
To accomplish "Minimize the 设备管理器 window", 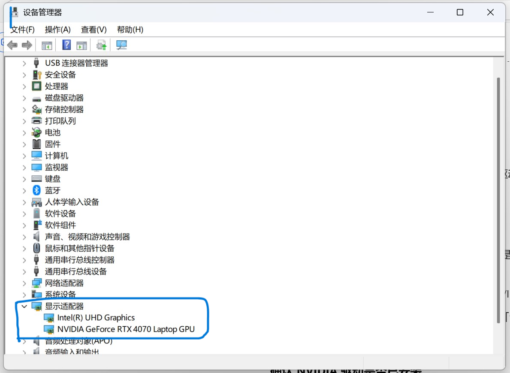I will tap(430, 12).
